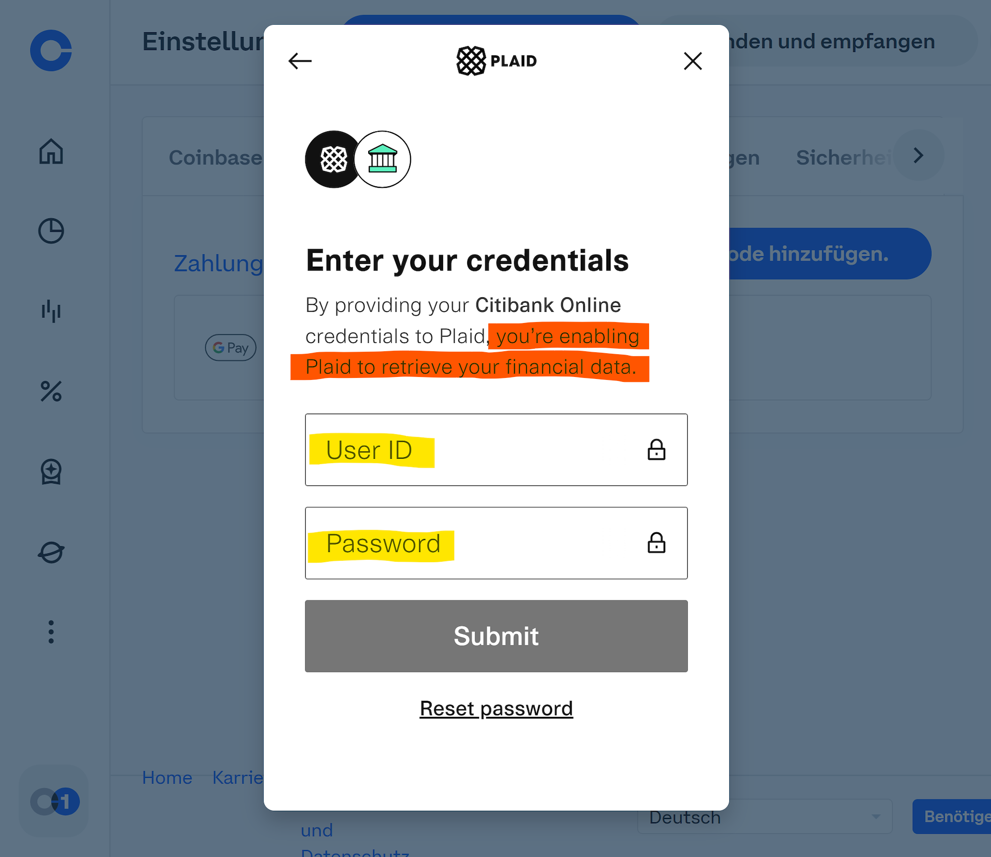The height and width of the screenshot is (857, 991).
Task: Go back with the Plaid arrow
Action: 300,61
